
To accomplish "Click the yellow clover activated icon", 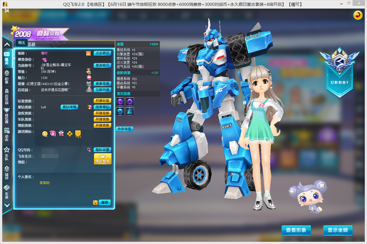I will tap(70, 134).
